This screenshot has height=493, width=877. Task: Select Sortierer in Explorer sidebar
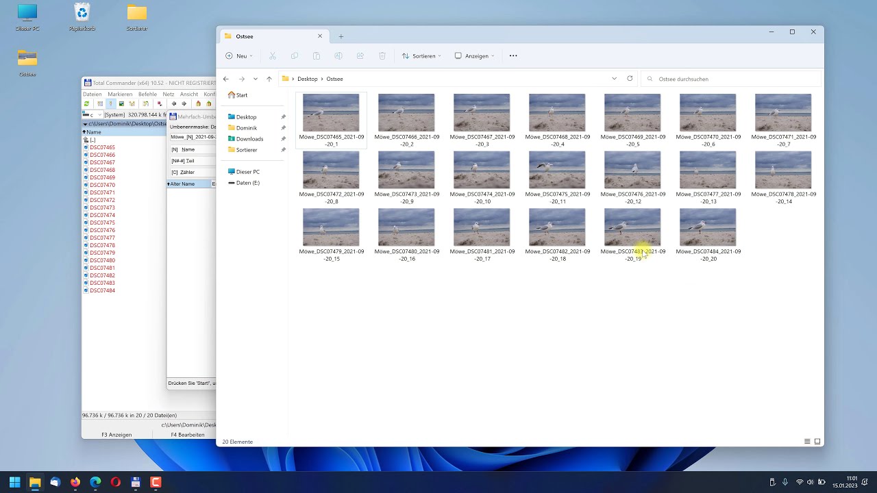[x=247, y=150]
